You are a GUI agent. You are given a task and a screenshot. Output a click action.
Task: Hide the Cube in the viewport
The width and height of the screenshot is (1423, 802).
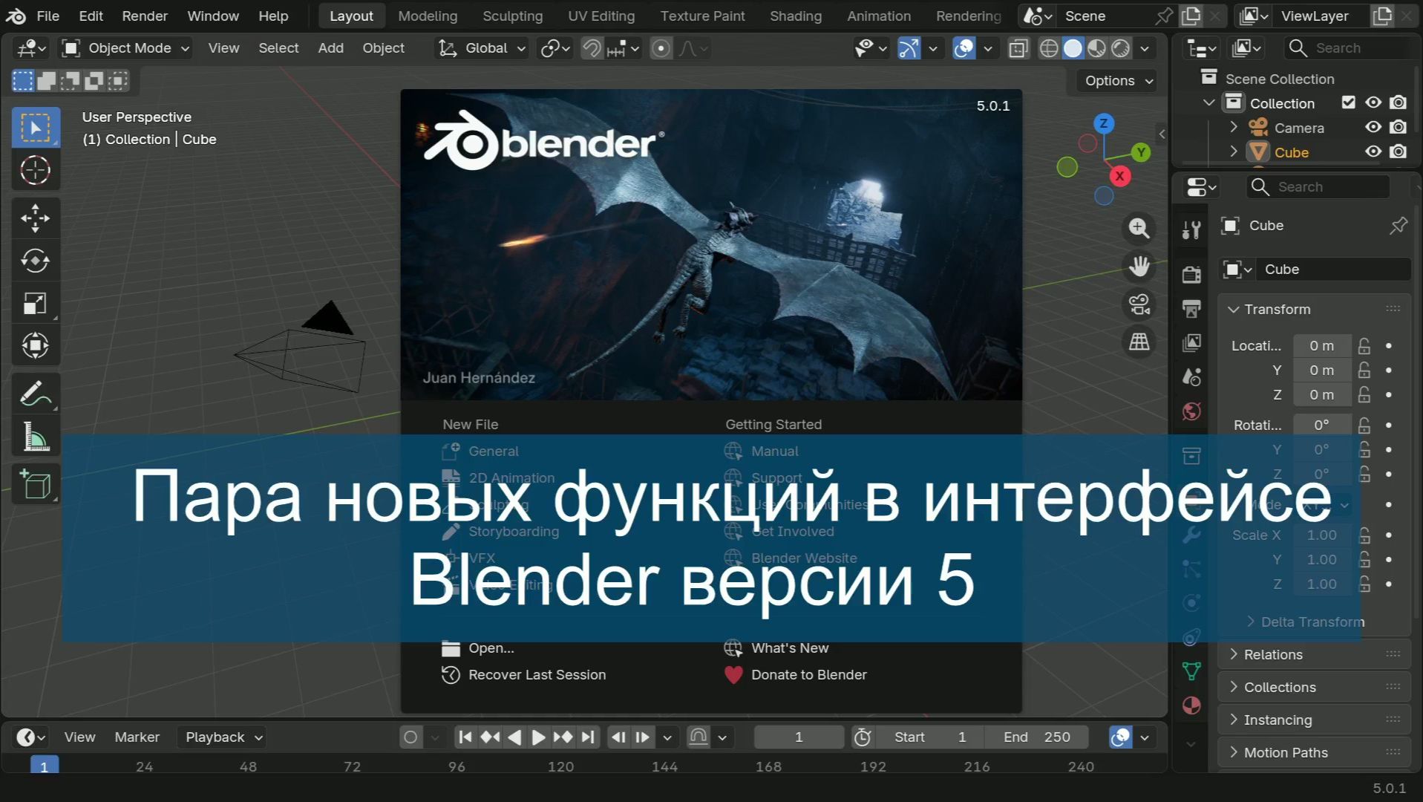[1373, 151]
